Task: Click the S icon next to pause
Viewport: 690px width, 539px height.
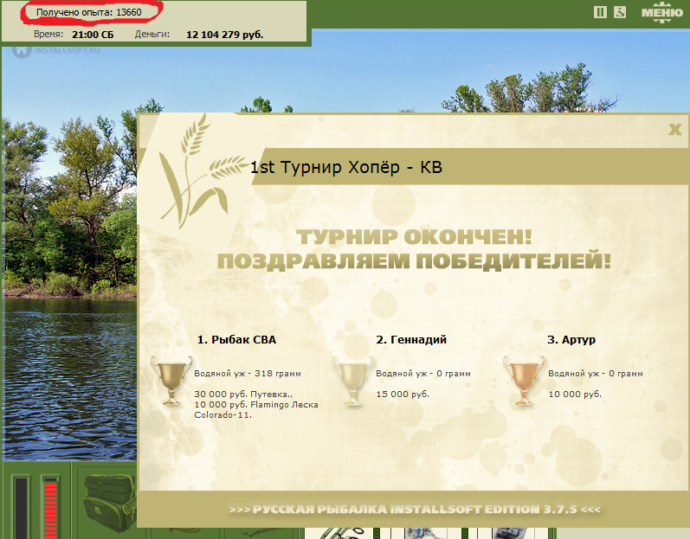Action: click(620, 12)
